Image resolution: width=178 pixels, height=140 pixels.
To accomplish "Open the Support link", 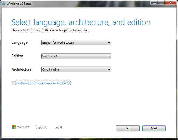I will click(x=41, y=127).
